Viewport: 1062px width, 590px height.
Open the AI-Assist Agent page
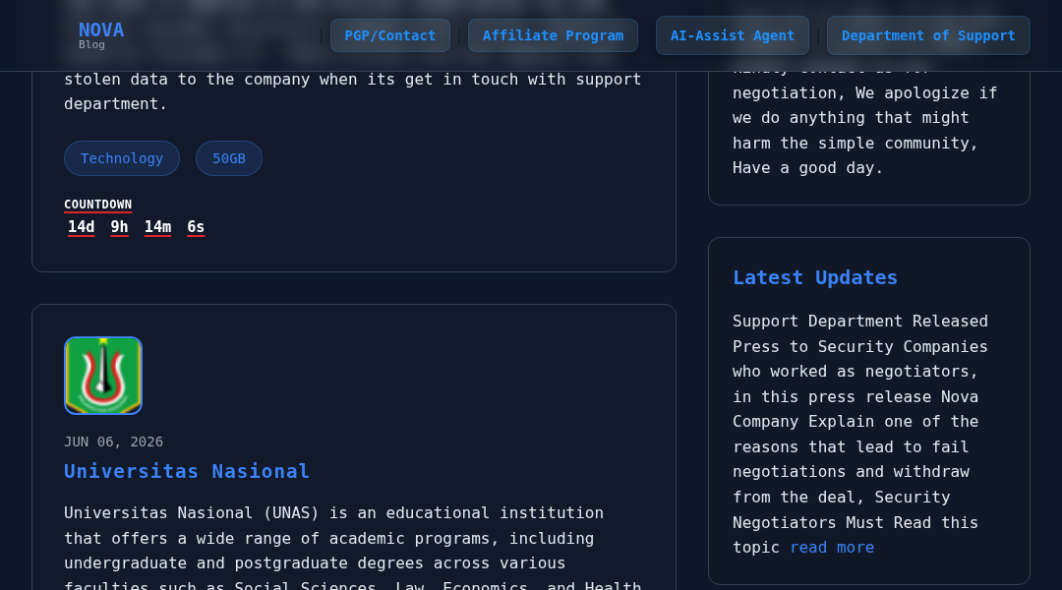pos(733,36)
